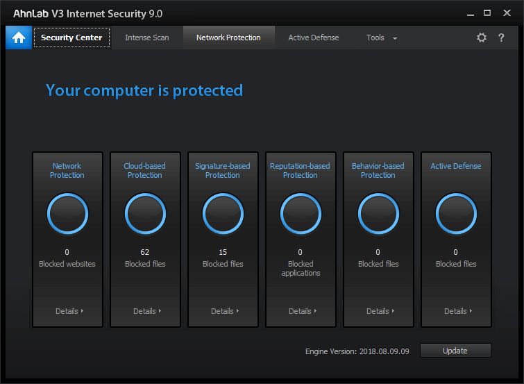Toggle the Signature-based Protection circle
The height and width of the screenshot is (384, 524).
click(x=223, y=214)
